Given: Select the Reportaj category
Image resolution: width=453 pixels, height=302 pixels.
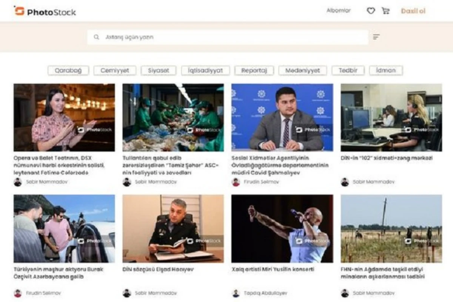Looking at the screenshot, I should 254,71.
